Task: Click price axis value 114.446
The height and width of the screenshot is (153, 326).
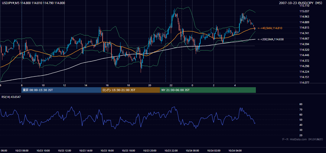Action: click(304, 55)
